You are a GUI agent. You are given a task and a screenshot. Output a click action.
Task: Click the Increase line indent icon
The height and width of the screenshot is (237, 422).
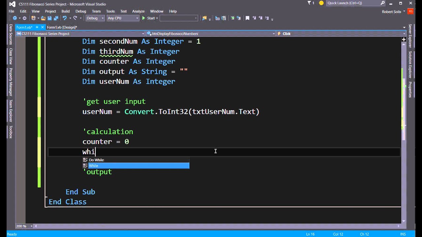coord(224,18)
